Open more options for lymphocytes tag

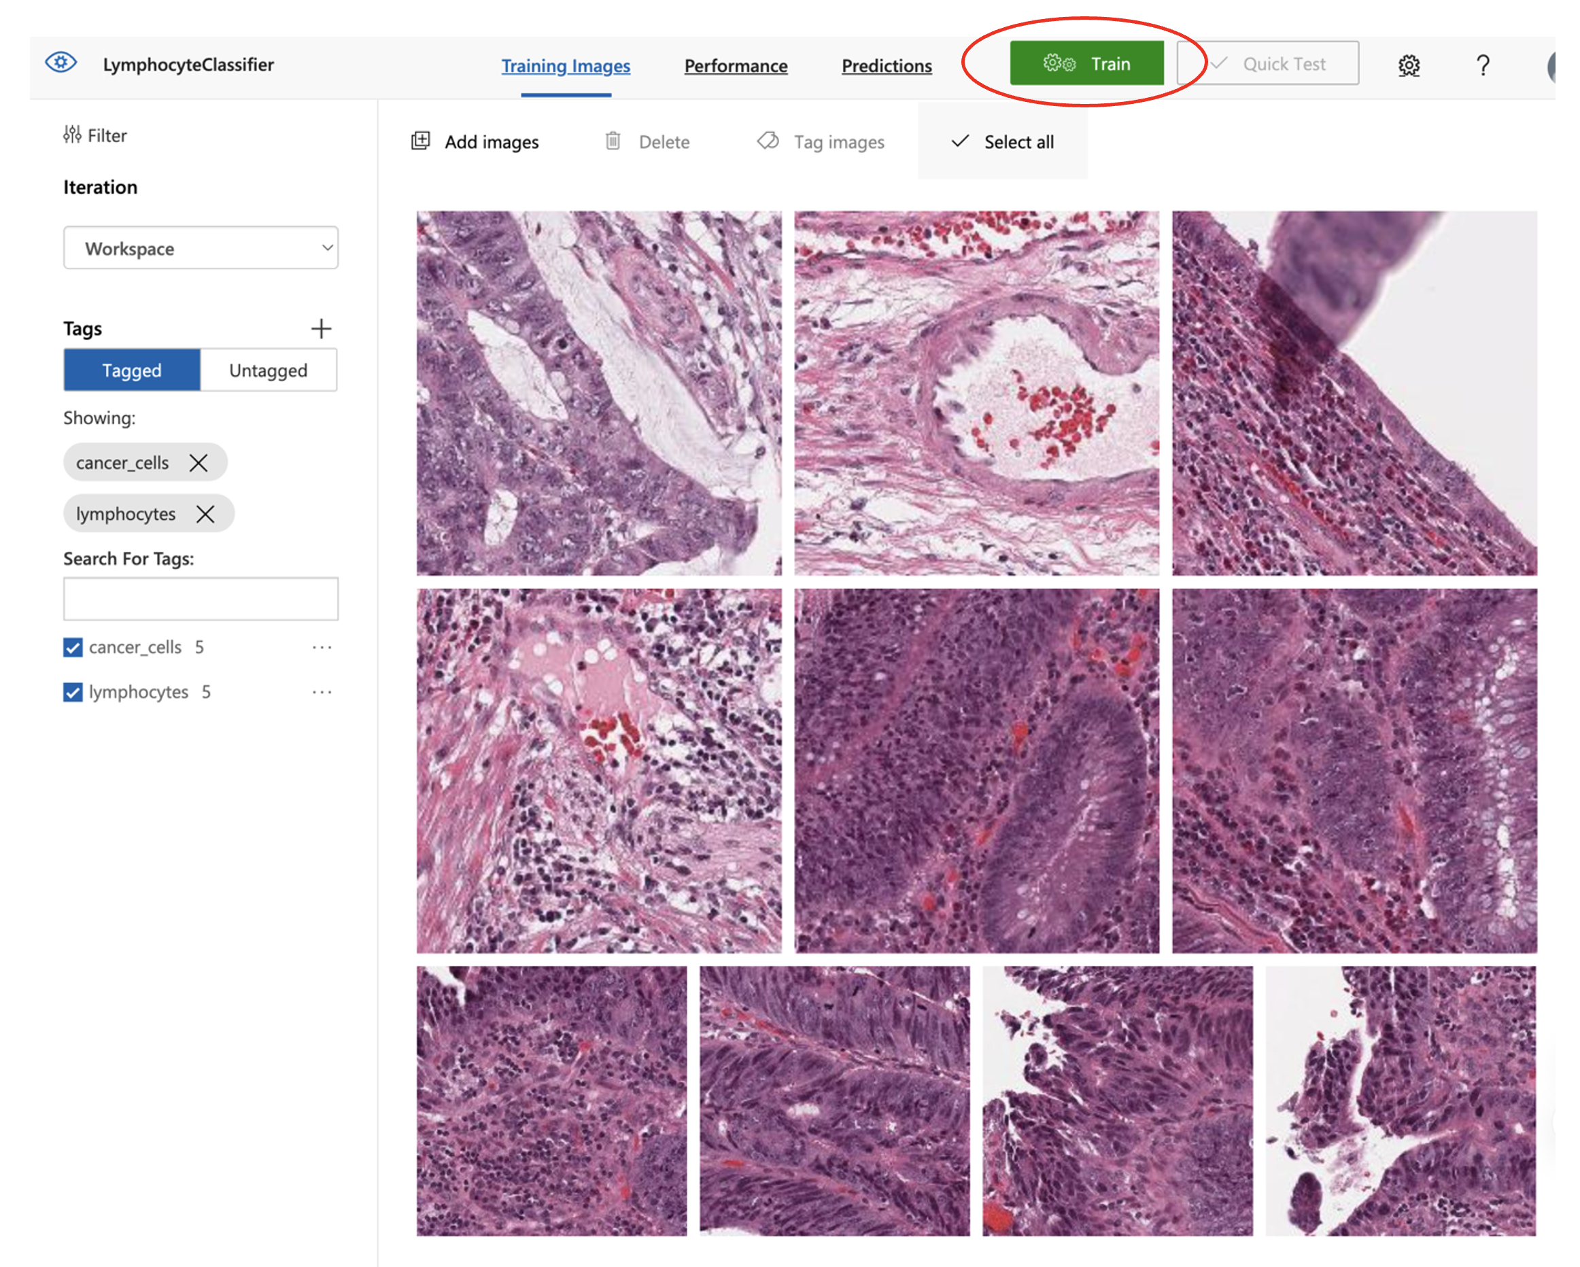pos(322,692)
